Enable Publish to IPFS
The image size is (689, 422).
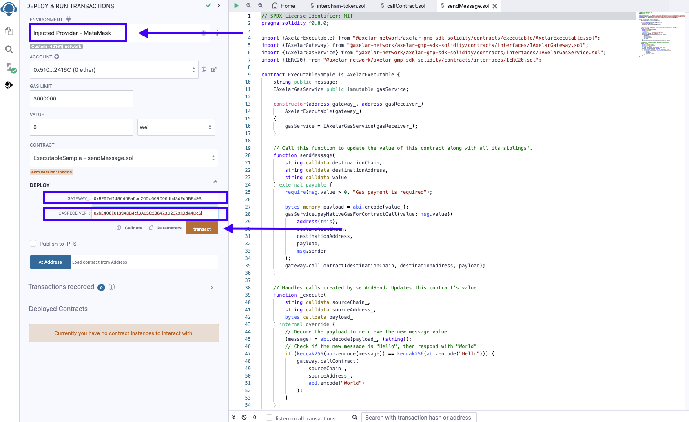tap(33, 243)
